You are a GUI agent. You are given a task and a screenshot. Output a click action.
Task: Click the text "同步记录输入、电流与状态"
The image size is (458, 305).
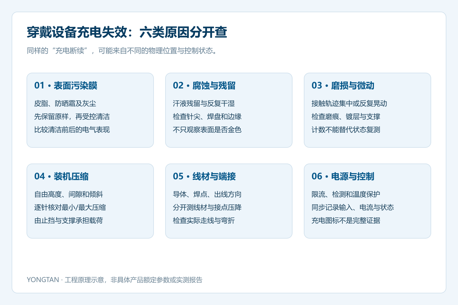point(353,207)
